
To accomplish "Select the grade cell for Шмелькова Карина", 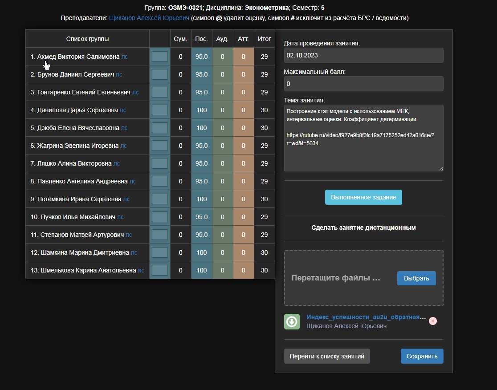I will (160, 270).
